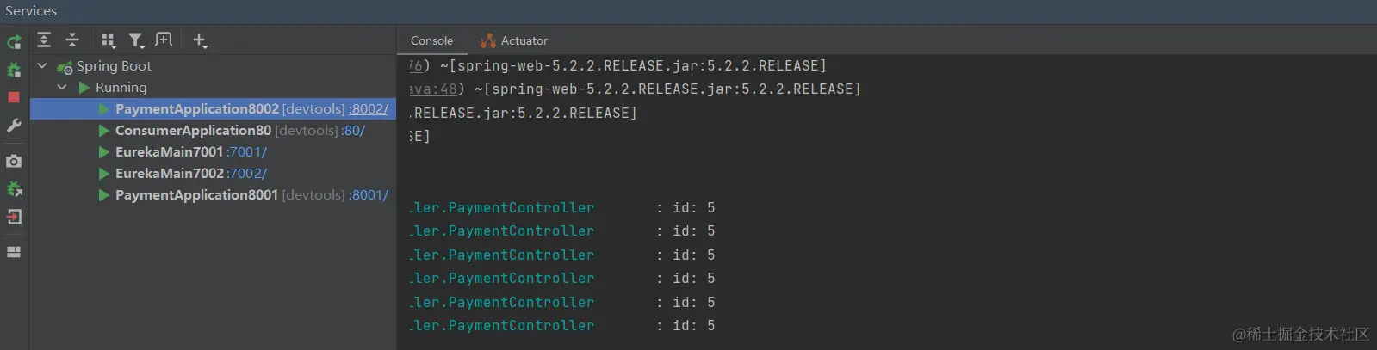The width and height of the screenshot is (1377, 350).
Task: Stop the running application with red square
Action: pos(14,97)
